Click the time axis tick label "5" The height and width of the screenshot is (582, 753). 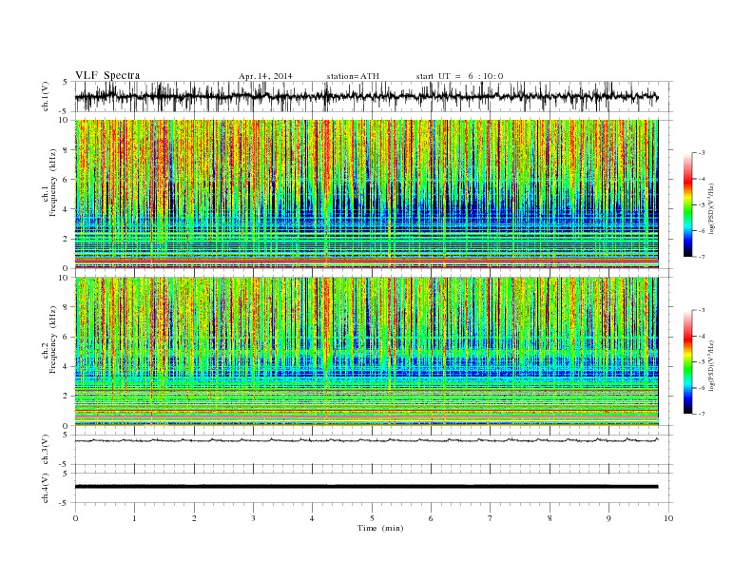click(372, 518)
